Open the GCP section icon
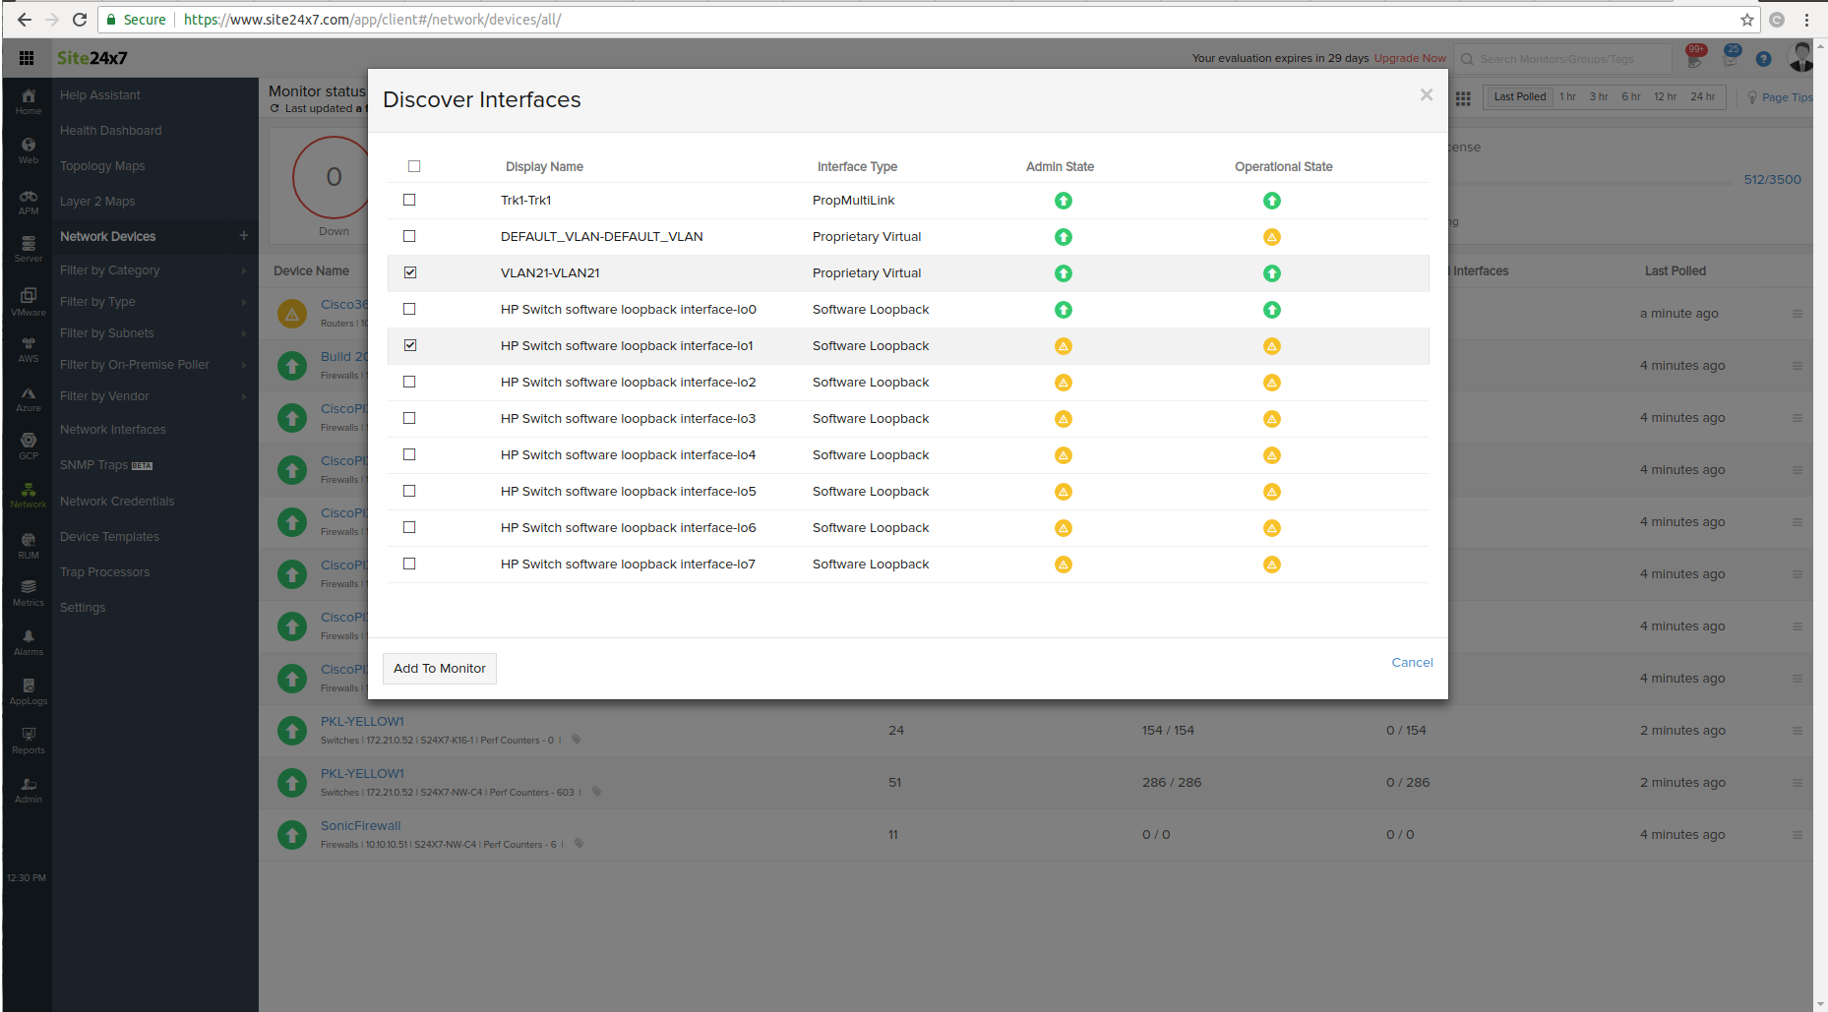The height and width of the screenshot is (1012, 1828). click(x=29, y=446)
